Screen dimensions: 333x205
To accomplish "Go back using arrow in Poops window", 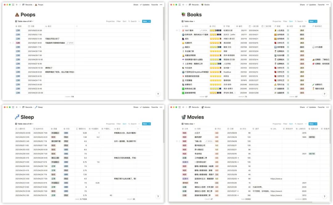I will click(x=17, y=5).
